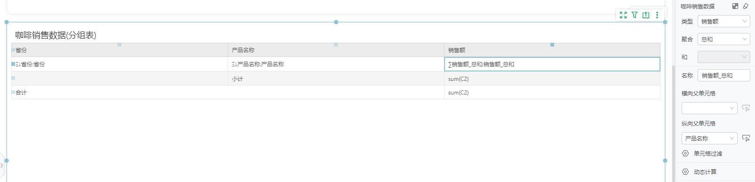The width and height of the screenshot is (755, 182).
Task: Select the 省份 header cell
Action: tap(119, 50)
